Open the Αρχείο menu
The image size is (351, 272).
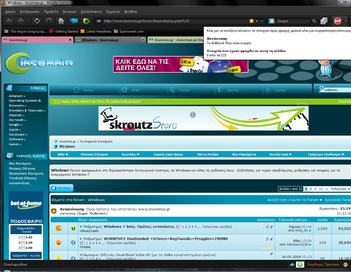(10, 12)
